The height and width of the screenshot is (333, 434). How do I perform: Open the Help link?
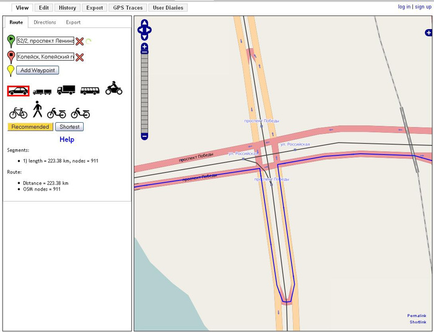pos(67,140)
